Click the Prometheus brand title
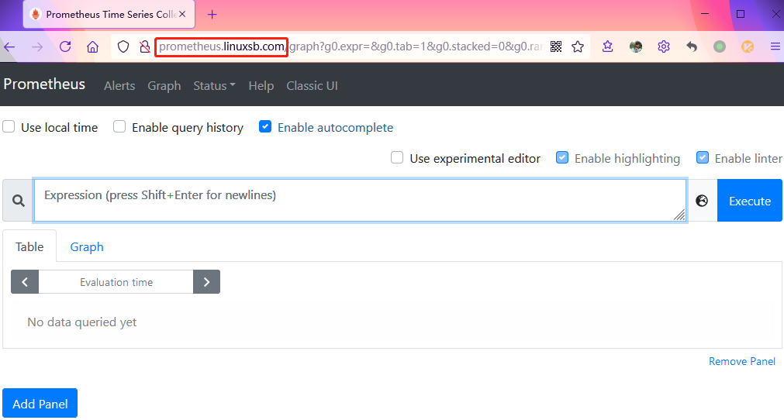 pos(44,84)
